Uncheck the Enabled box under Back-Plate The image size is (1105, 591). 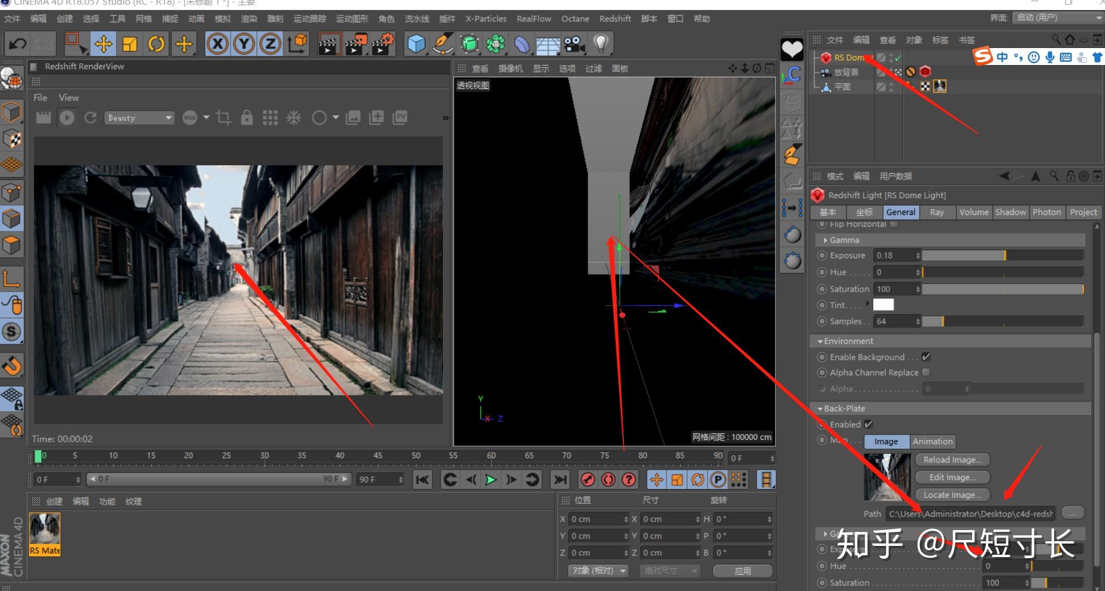[870, 424]
